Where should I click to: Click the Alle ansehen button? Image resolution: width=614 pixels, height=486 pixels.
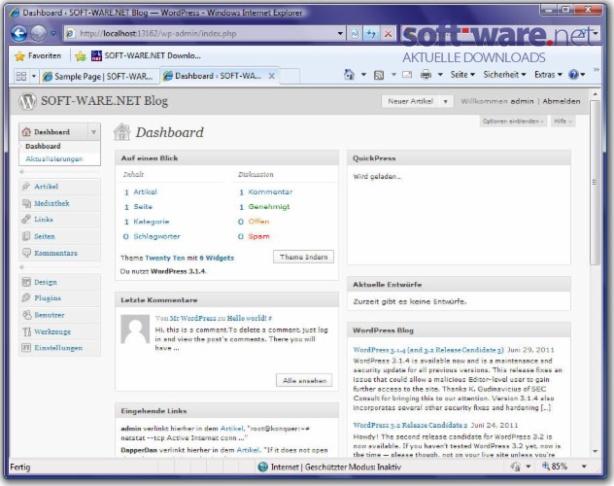tap(304, 380)
